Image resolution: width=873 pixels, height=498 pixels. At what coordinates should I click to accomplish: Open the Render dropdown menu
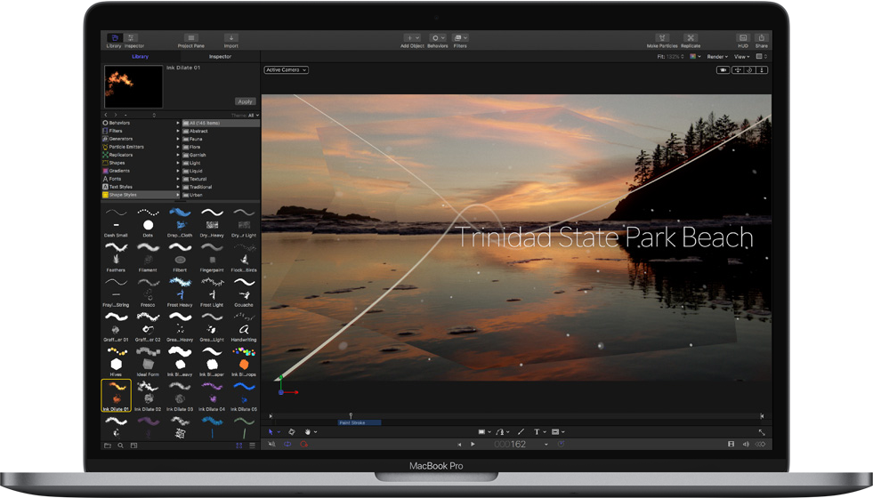click(x=717, y=57)
